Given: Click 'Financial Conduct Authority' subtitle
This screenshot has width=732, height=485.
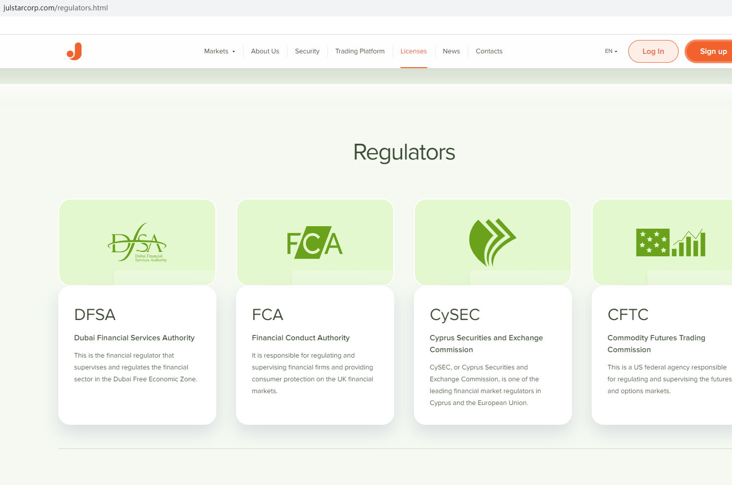Looking at the screenshot, I should (x=301, y=338).
